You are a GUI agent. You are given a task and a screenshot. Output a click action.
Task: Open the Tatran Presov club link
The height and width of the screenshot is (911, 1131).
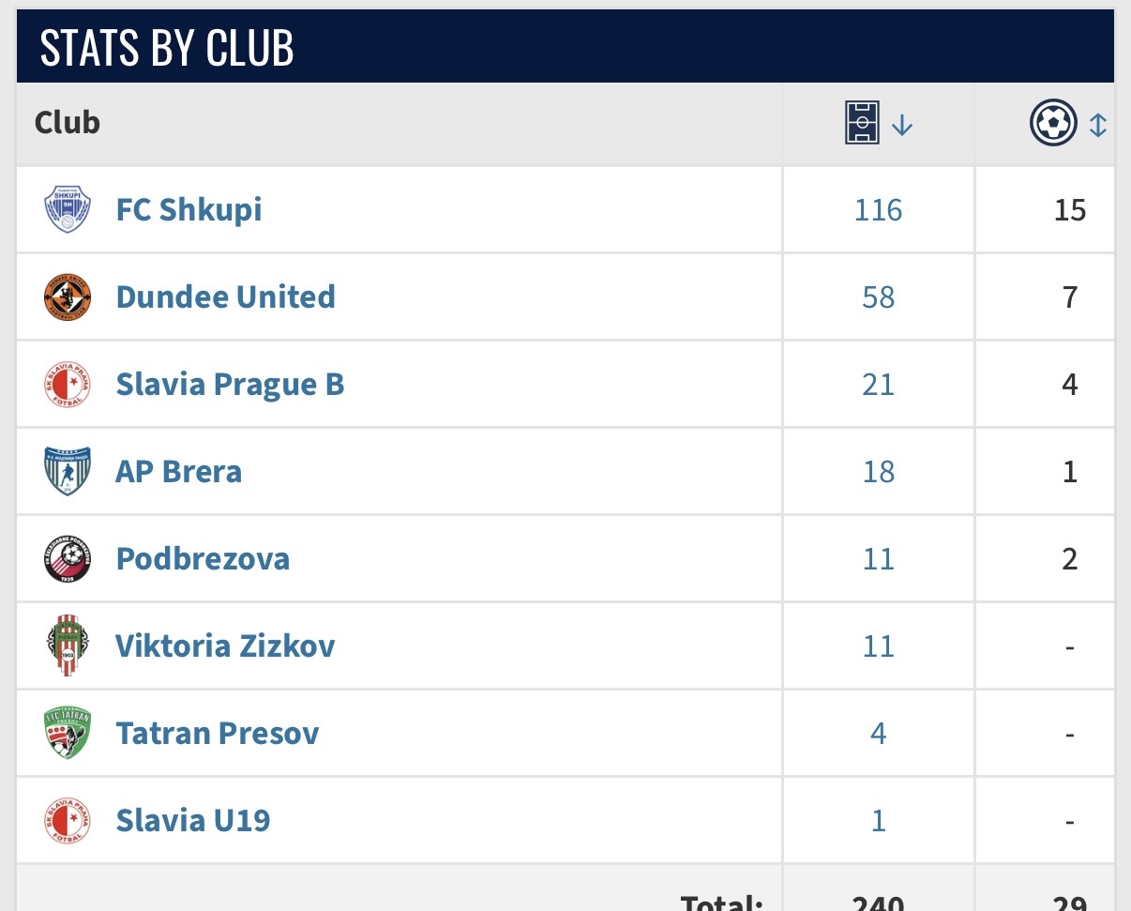(x=218, y=733)
